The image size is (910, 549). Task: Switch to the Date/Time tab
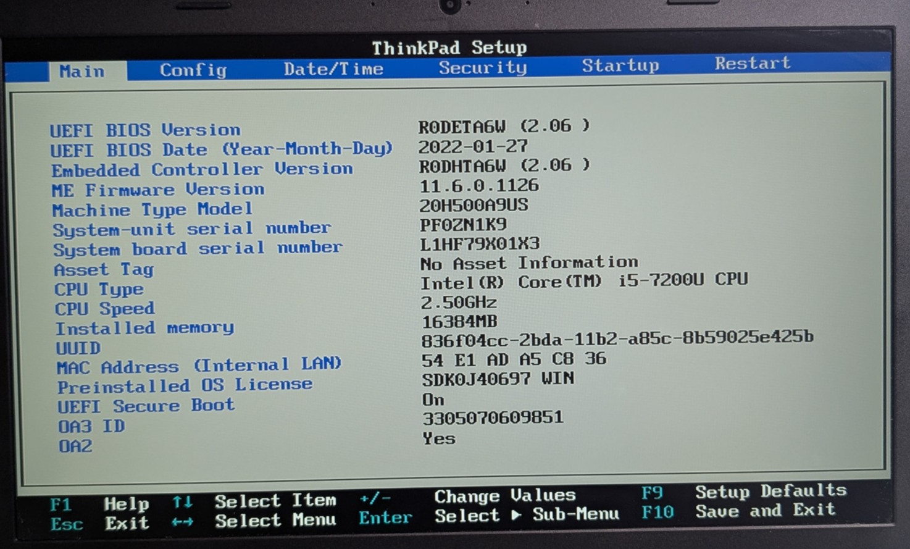(x=333, y=68)
